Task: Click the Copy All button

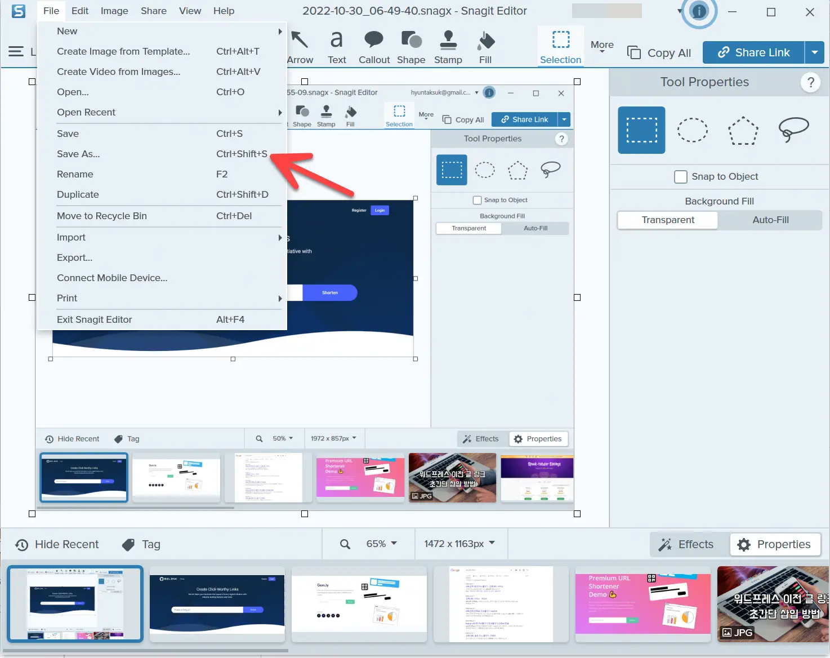Action: tap(659, 52)
